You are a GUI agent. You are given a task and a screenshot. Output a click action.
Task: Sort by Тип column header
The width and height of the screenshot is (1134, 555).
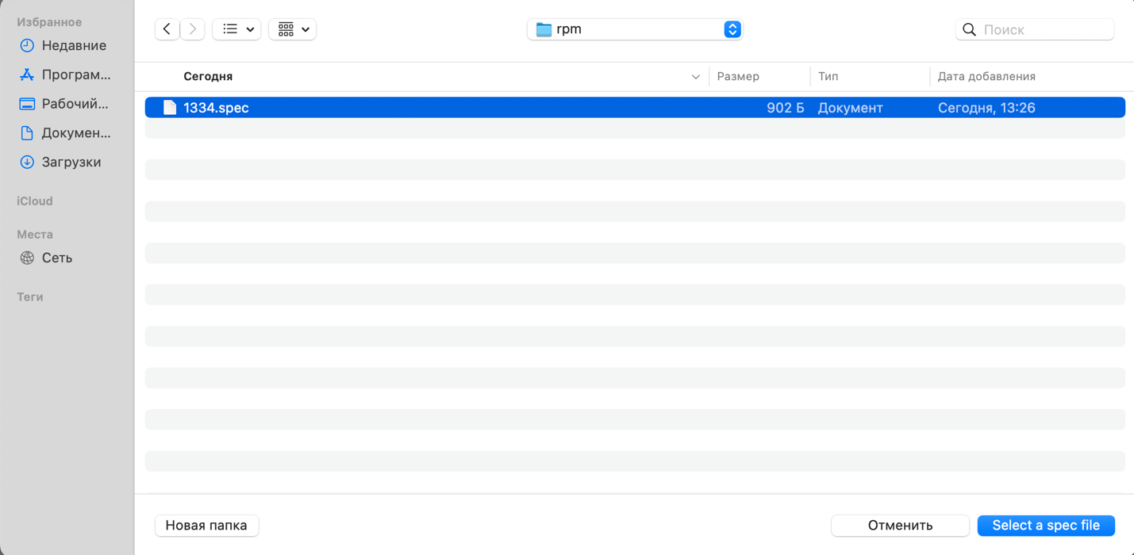pos(828,77)
